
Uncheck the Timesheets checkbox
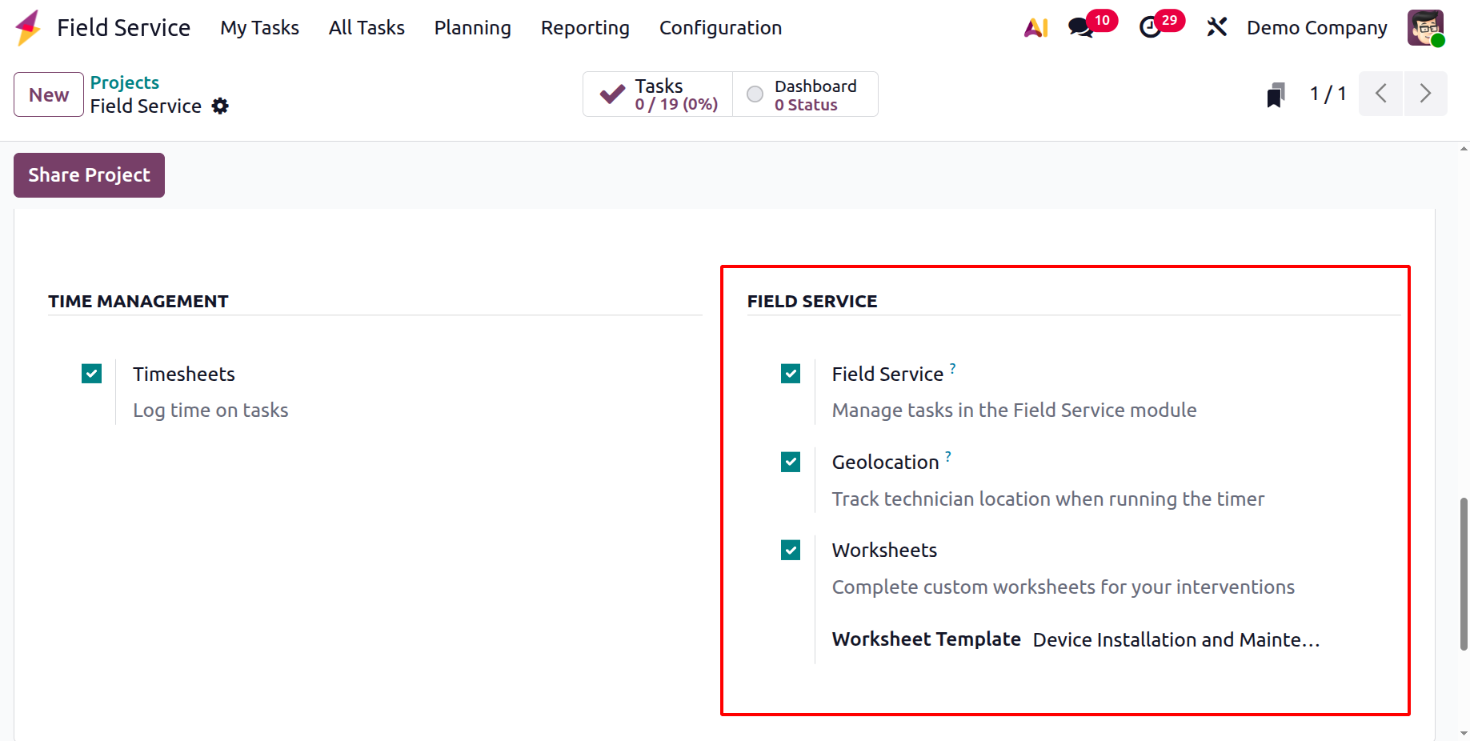click(92, 374)
